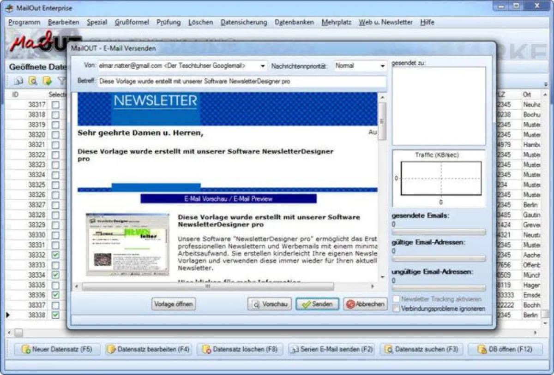Select the filter funnel icon in the toolbar
554x375 pixels.
point(62,79)
